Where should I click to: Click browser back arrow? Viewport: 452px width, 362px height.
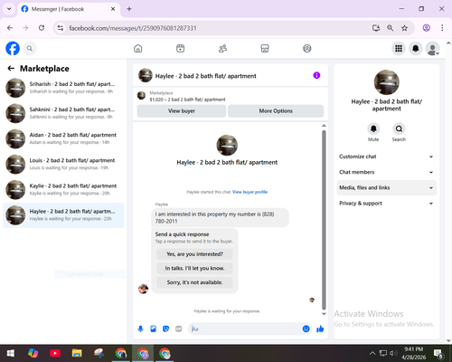(10, 28)
